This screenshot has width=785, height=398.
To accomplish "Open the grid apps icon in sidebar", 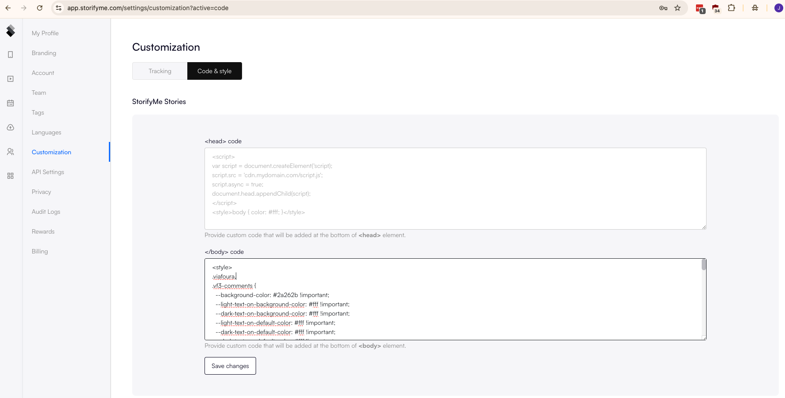I will 11,176.
